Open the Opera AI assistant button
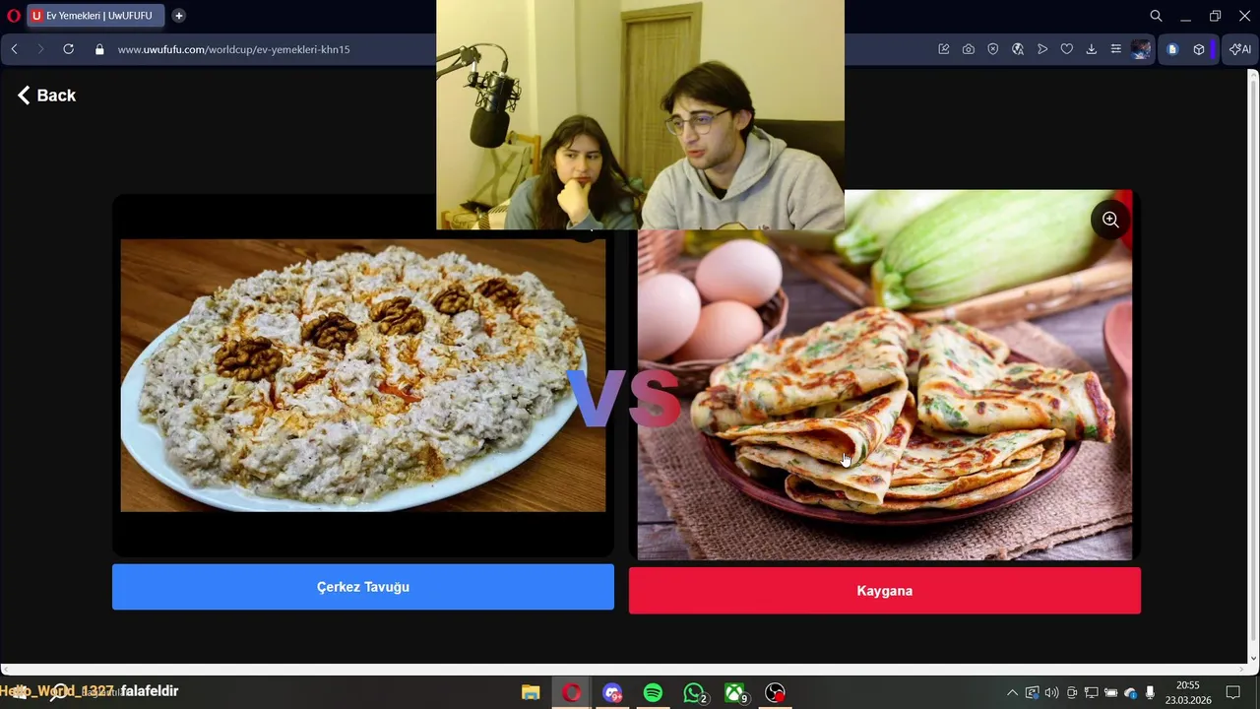 click(x=1240, y=49)
